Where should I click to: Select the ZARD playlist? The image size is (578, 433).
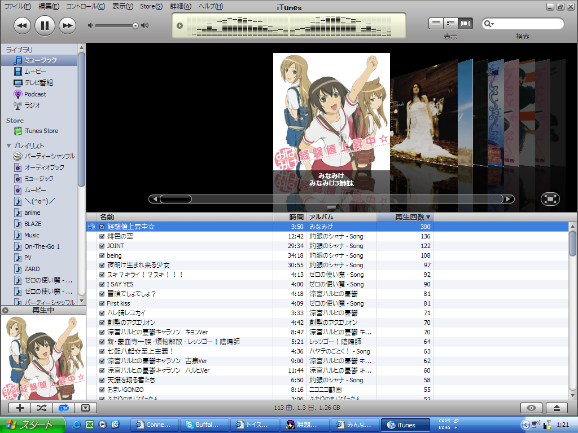tap(40, 269)
